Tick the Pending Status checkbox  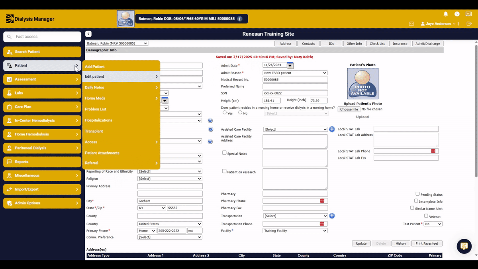point(417,194)
